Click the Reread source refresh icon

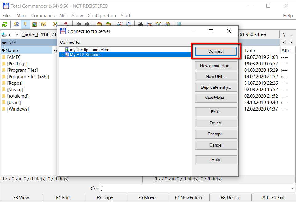pyautogui.click(x=5, y=24)
